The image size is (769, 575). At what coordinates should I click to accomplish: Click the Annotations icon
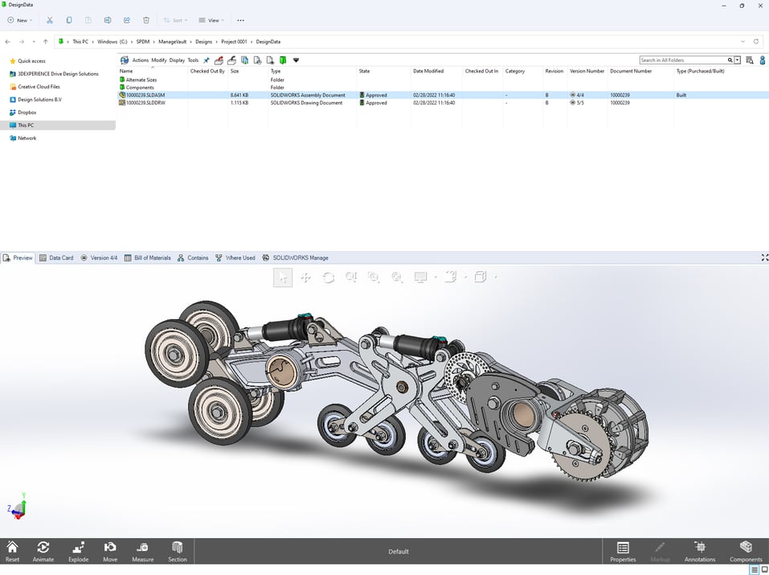[700, 551]
